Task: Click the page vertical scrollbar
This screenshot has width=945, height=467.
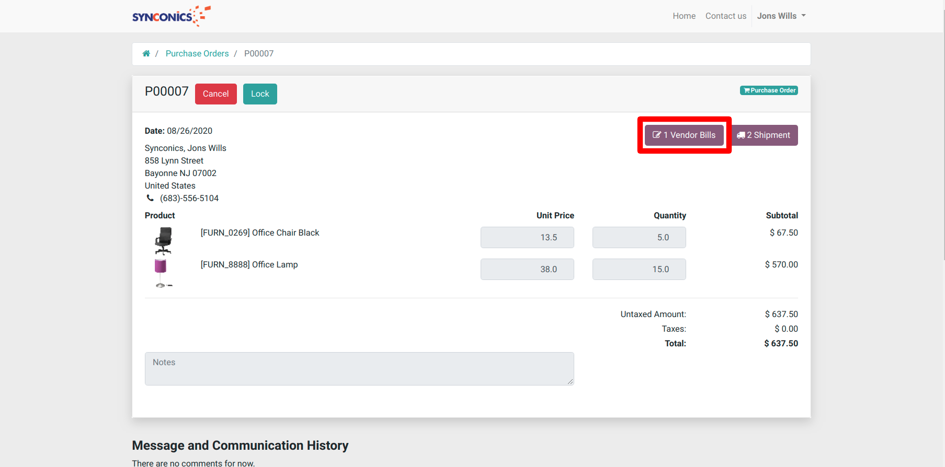Action: coord(942,131)
